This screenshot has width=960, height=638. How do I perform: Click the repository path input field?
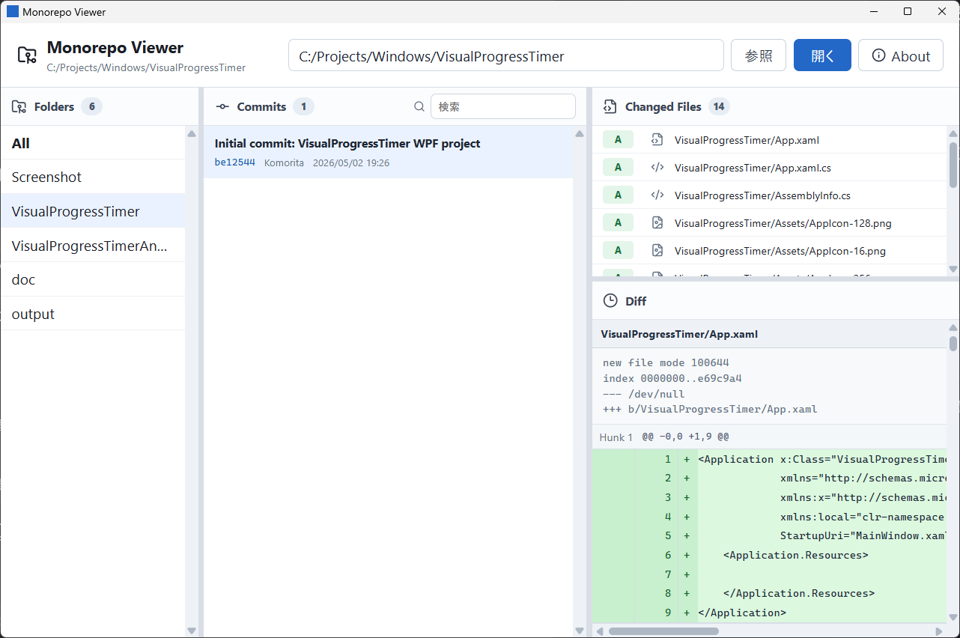[x=506, y=55]
